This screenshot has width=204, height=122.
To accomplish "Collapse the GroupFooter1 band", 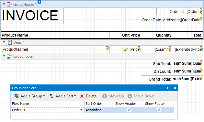I will tap(4, 56).
